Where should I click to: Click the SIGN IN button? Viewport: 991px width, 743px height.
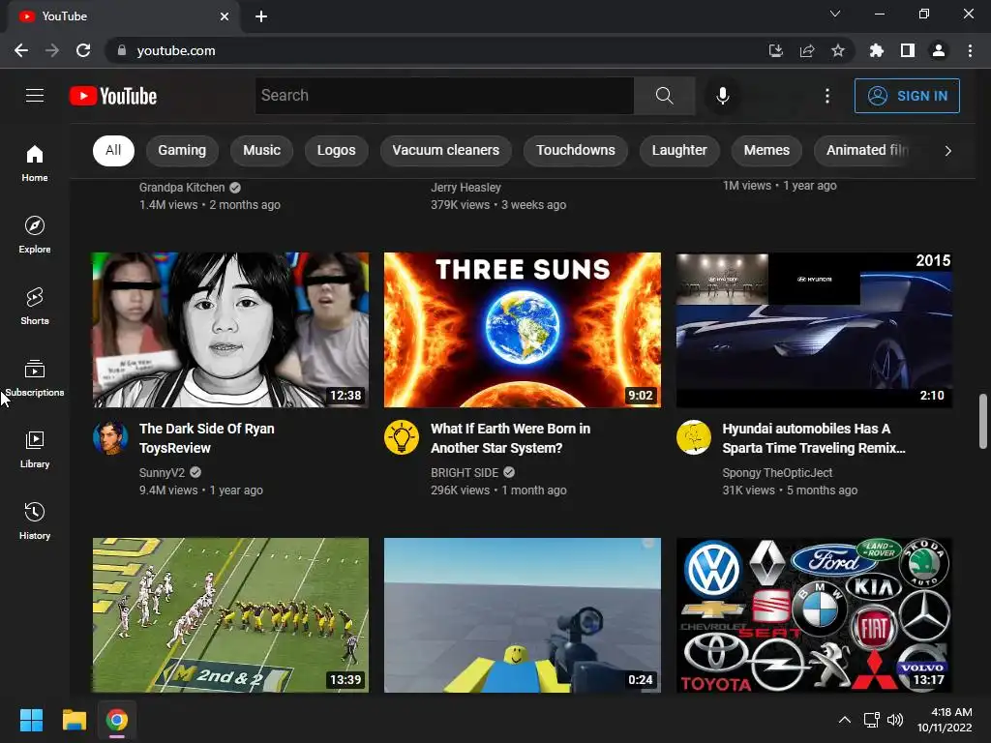tap(907, 96)
